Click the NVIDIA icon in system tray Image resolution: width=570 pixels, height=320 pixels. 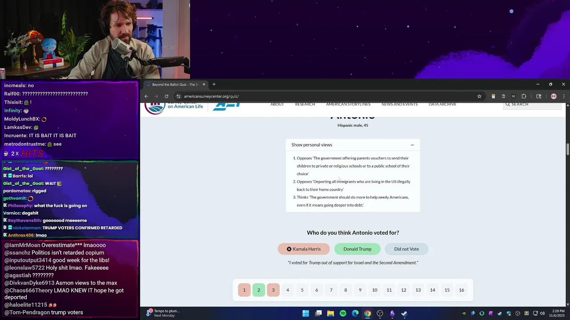(464, 313)
